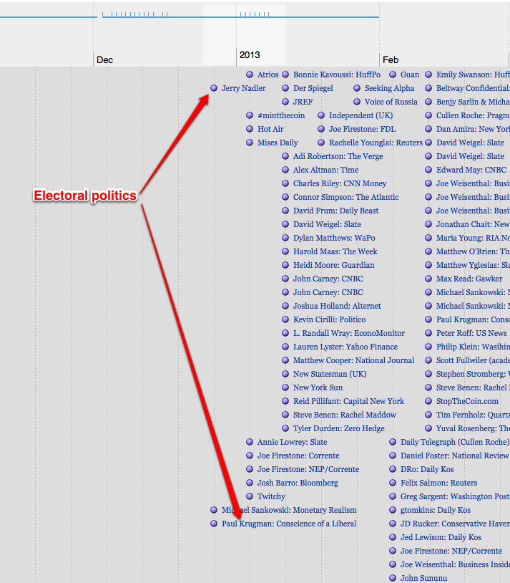Click the purple dot beside John Sununu

(393, 579)
